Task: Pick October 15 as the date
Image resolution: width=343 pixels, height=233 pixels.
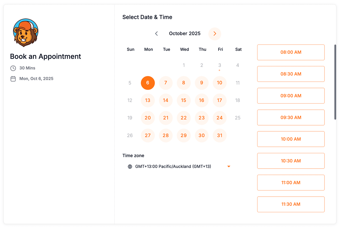Action: pyautogui.click(x=184, y=100)
